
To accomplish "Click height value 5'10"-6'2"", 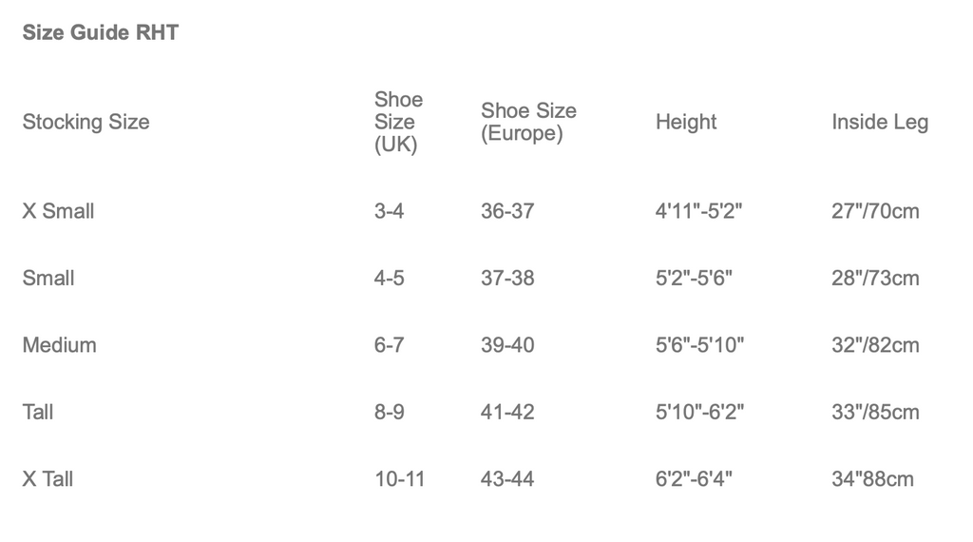I will (x=699, y=412).
